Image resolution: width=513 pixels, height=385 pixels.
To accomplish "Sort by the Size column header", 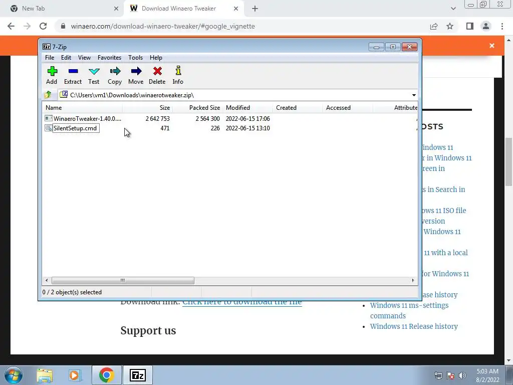I will coord(148,108).
